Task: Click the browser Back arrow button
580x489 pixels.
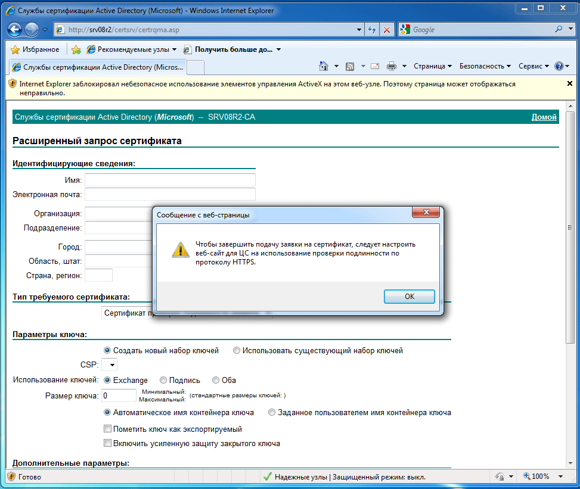Action: (15, 30)
